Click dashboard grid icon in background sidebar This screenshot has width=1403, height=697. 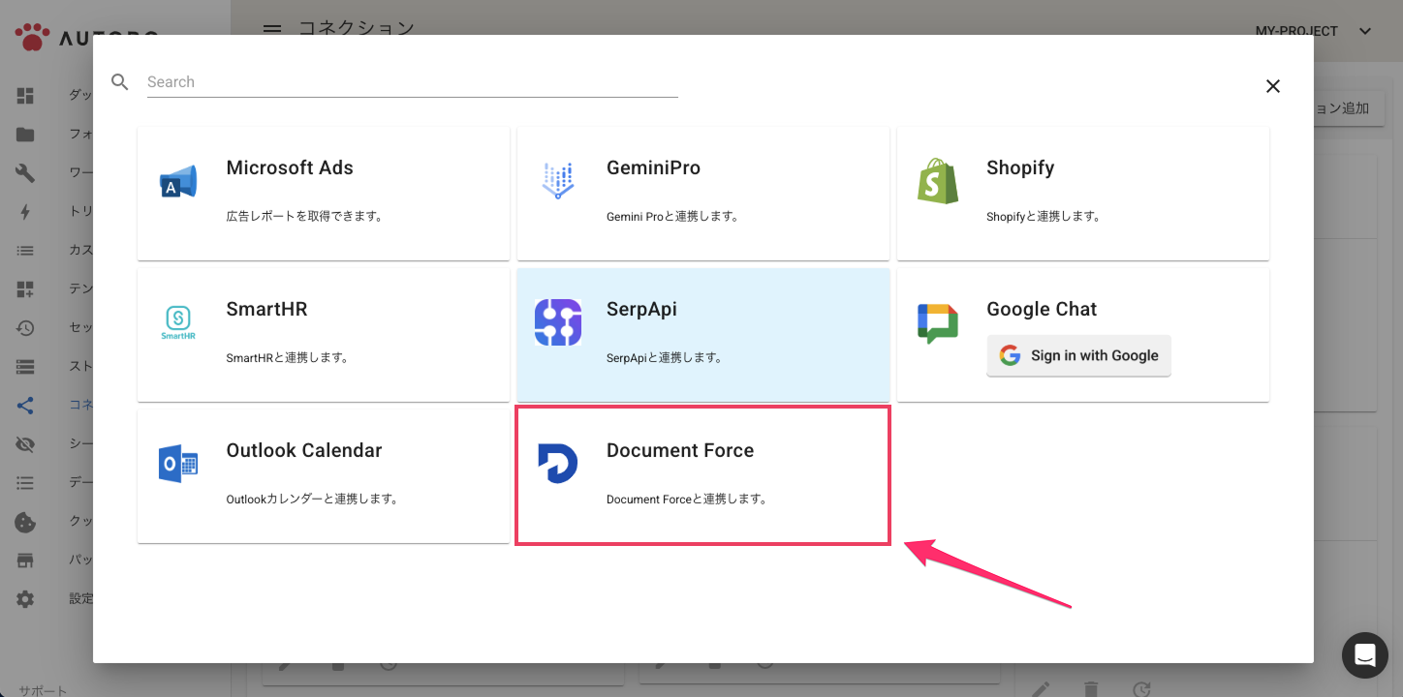coord(25,96)
